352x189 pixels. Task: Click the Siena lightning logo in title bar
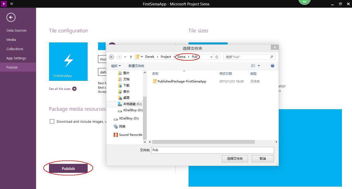[x=4, y=4]
